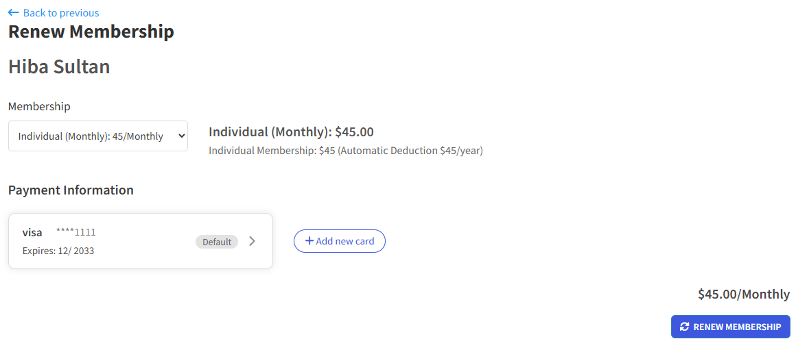This screenshot has width=809, height=352.
Task: Click the card expiry text "Expires: 12/ 2033"
Action: click(58, 251)
